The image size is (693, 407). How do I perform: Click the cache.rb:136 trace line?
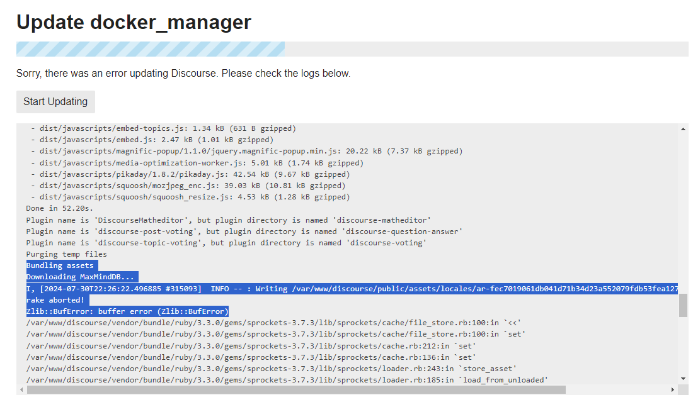[x=251, y=357]
